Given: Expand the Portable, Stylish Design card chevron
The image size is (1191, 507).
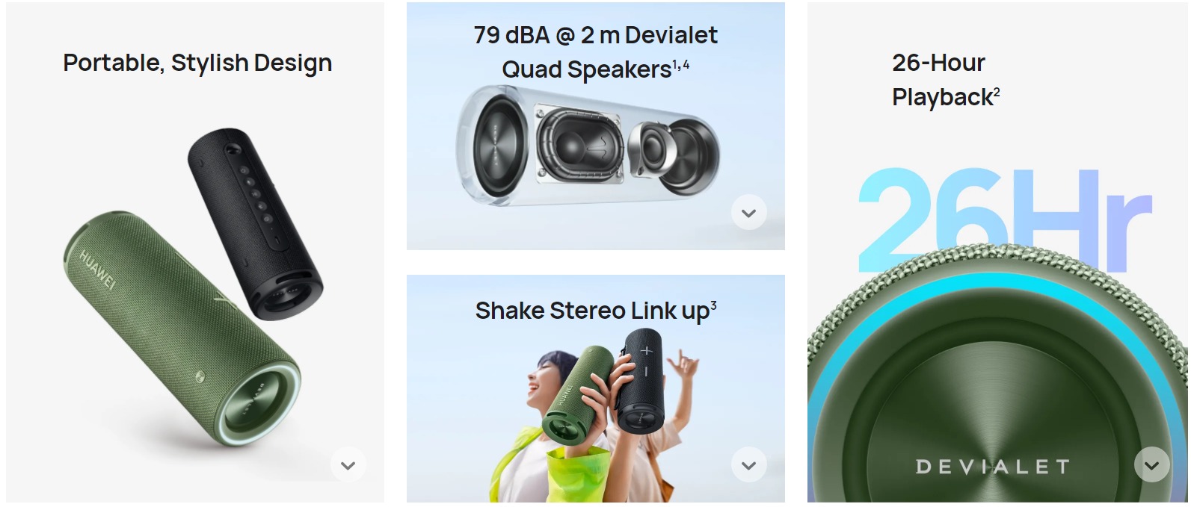Looking at the screenshot, I should 348,465.
